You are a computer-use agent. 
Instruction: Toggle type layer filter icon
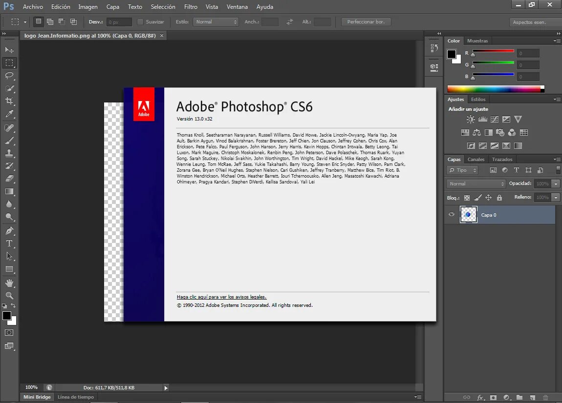coord(517,170)
